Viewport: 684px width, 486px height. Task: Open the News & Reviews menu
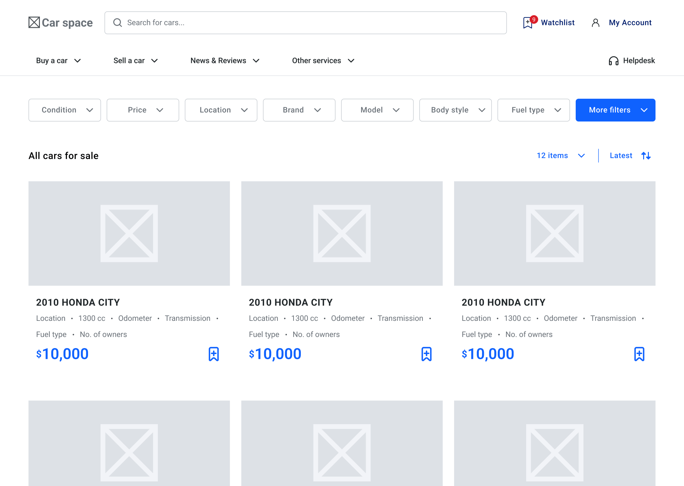pos(225,61)
